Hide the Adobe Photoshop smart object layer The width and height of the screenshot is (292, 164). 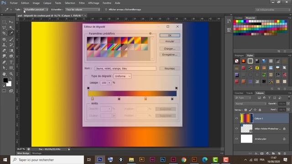pyautogui.click(x=236, y=128)
